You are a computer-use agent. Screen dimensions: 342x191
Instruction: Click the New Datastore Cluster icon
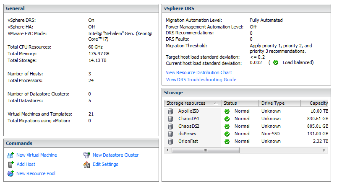point(86,155)
